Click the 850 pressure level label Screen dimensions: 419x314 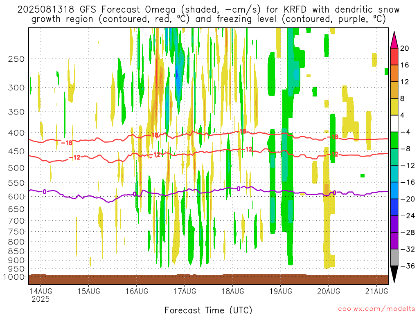(16, 251)
